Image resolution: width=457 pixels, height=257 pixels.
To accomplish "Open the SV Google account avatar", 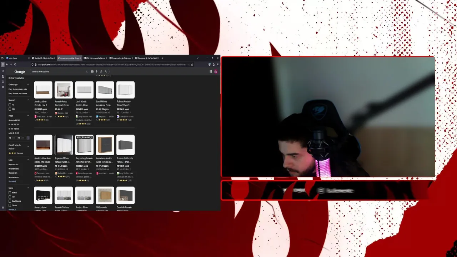I will click(216, 71).
